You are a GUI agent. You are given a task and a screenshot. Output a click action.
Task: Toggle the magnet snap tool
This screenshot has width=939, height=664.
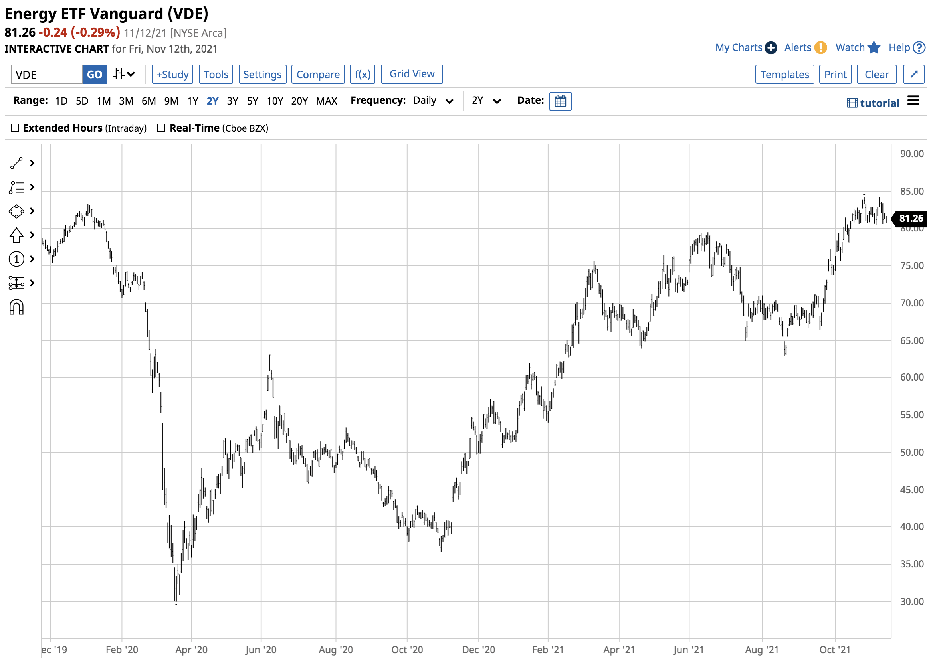[16, 308]
